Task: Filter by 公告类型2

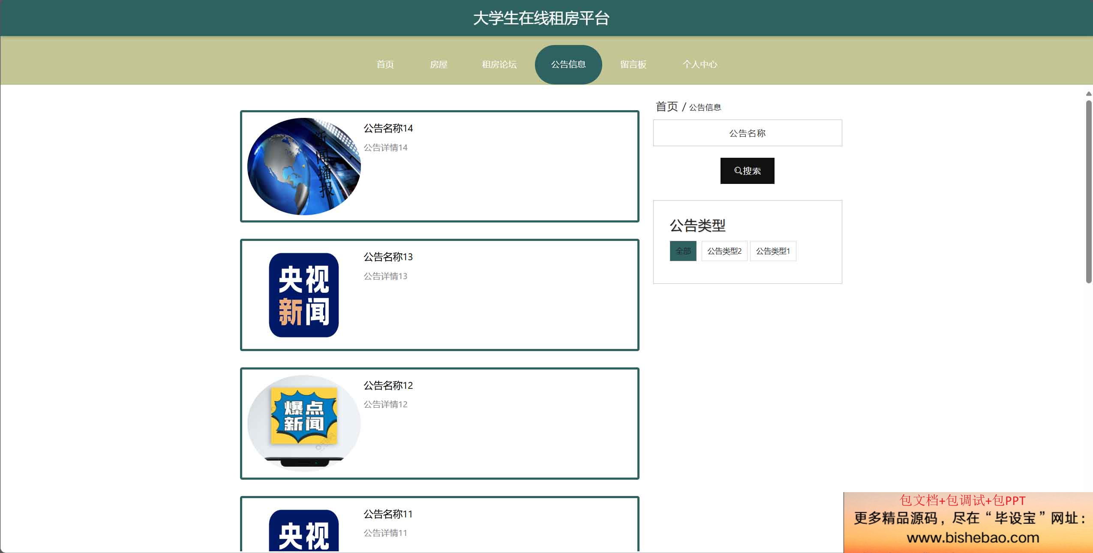Action: pos(724,251)
